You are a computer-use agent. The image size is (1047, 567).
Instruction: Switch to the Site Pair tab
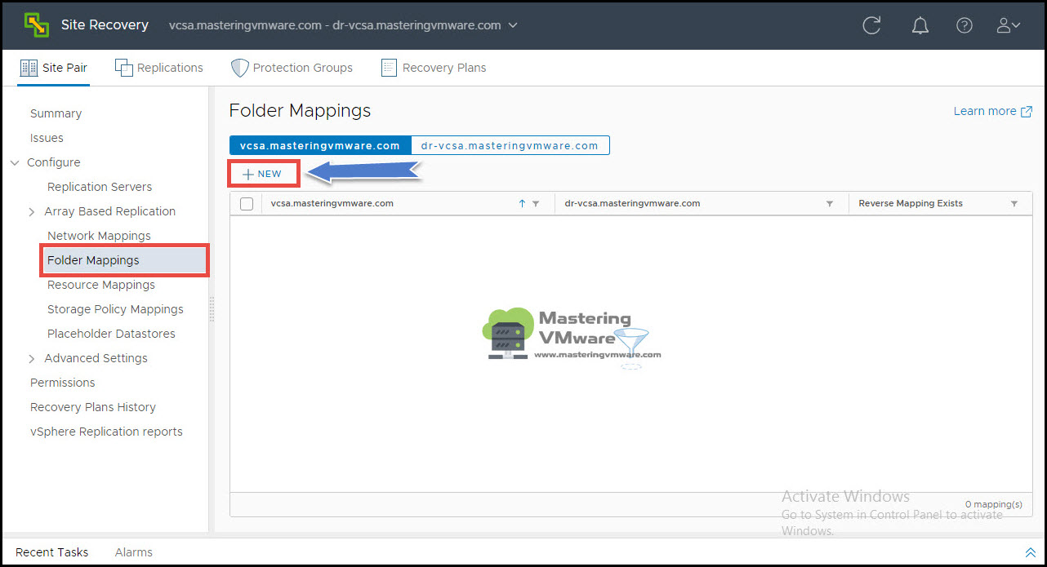point(54,68)
